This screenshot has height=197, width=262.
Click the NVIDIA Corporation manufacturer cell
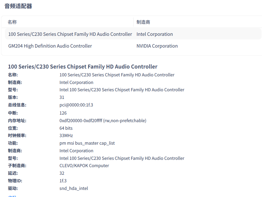pyautogui.click(x=157, y=46)
